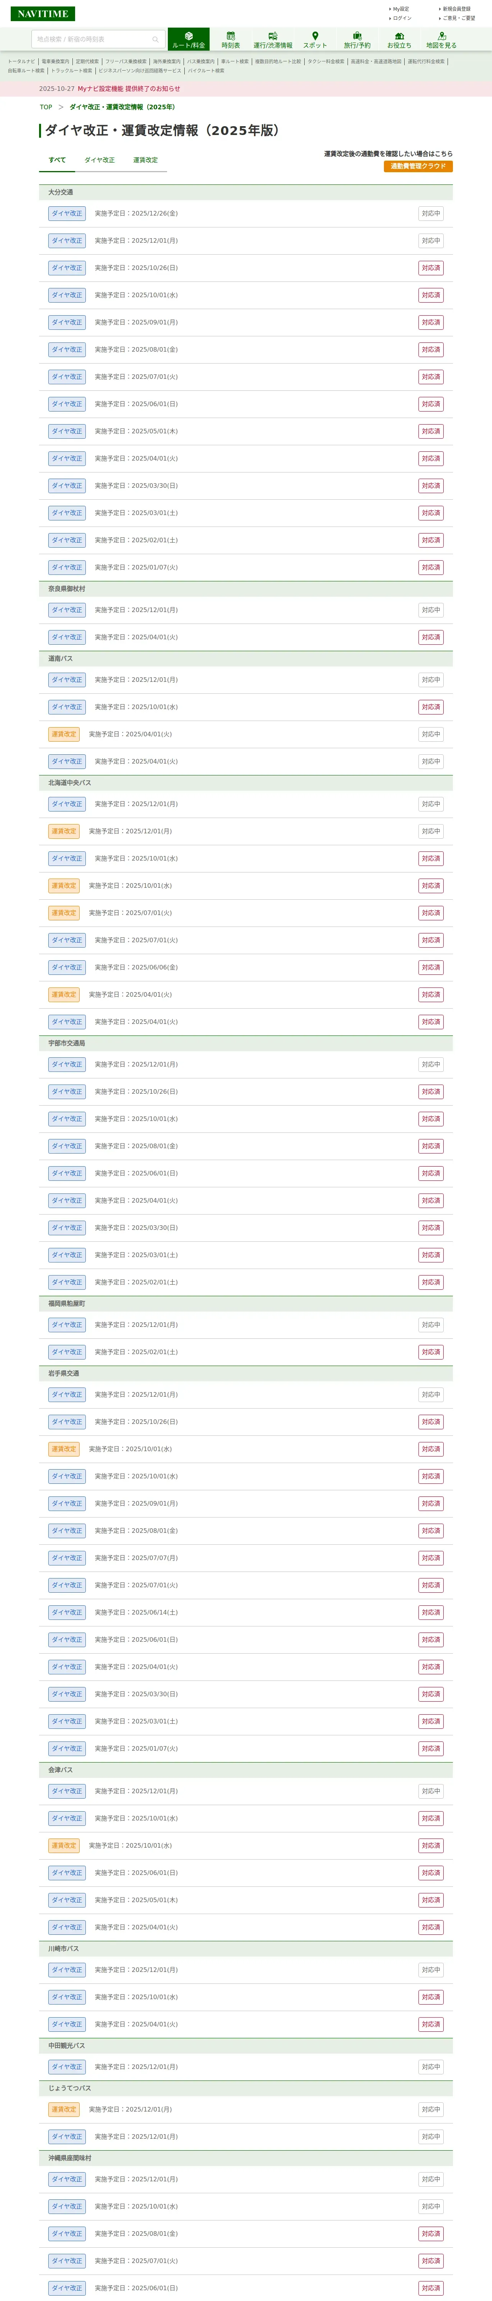Open the ルート/料金 navigation icon
The height and width of the screenshot is (2301, 492).
coord(189,39)
